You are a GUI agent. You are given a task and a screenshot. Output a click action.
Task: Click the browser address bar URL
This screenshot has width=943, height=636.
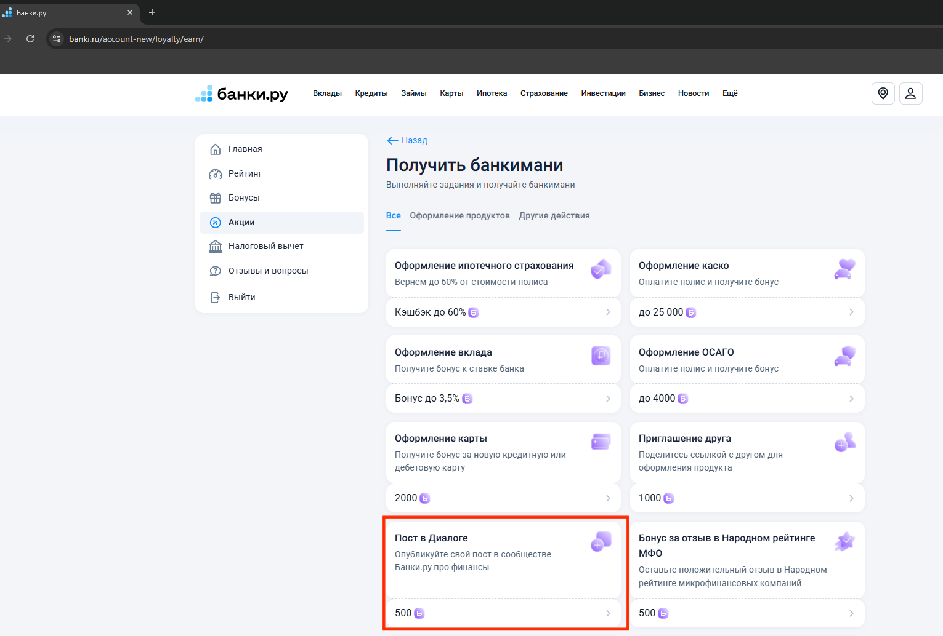click(136, 39)
